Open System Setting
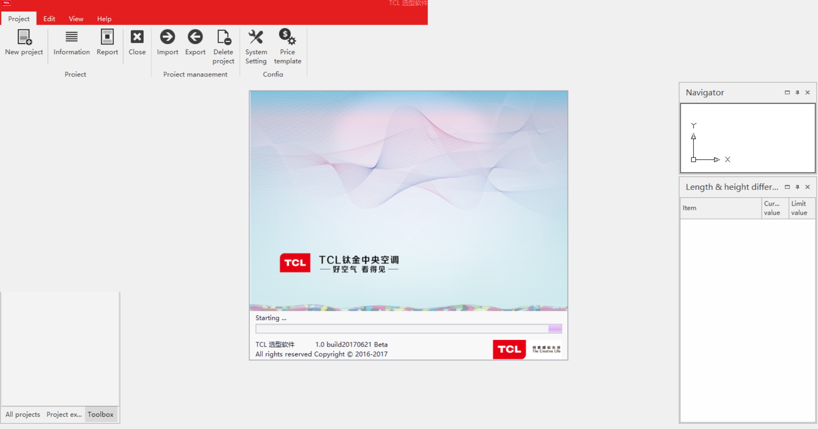 pyautogui.click(x=256, y=47)
